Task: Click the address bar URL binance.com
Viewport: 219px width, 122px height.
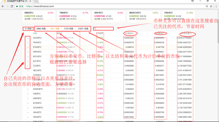Action: (x=40, y=6)
